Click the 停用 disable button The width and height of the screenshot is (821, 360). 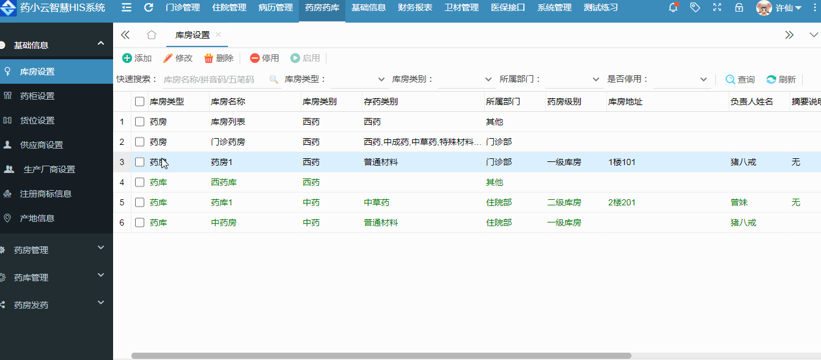point(265,58)
